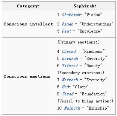The width and height of the screenshot is (117, 116).
Task: Select the Conscious emotions row label
Action: (27, 76)
